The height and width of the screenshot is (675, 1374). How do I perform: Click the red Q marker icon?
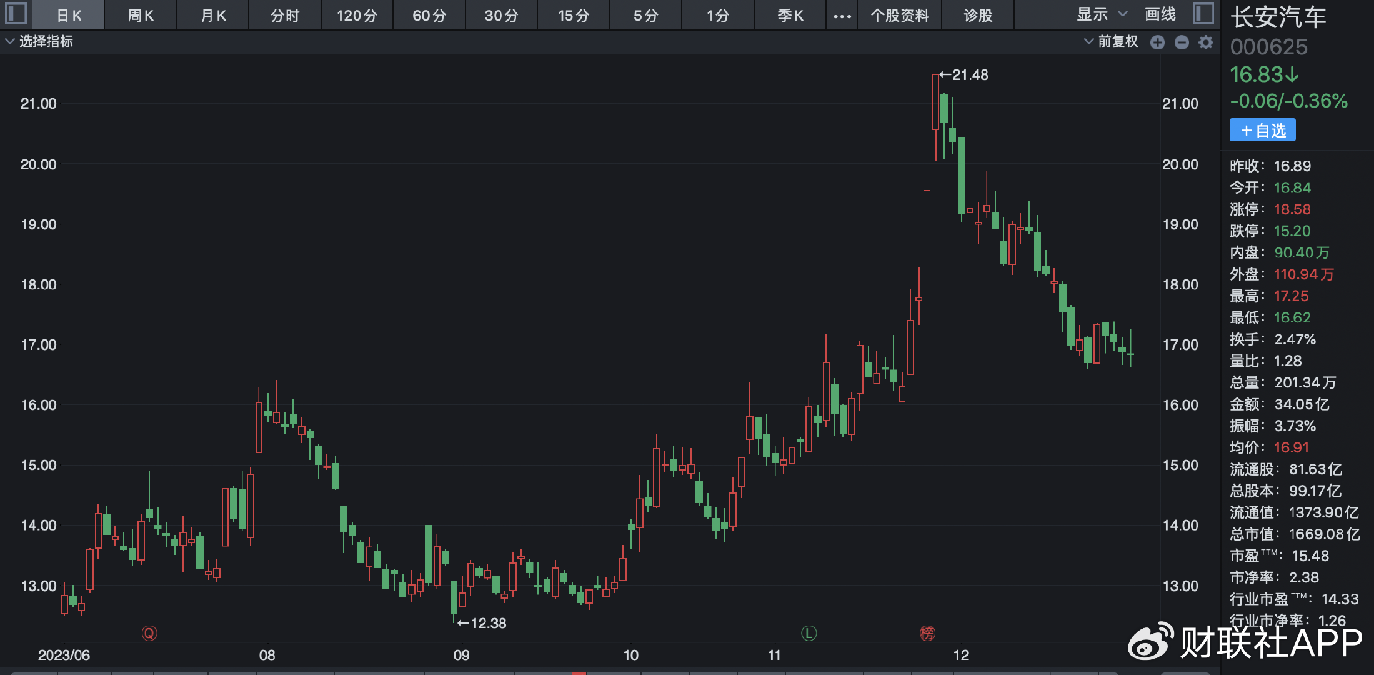click(149, 634)
